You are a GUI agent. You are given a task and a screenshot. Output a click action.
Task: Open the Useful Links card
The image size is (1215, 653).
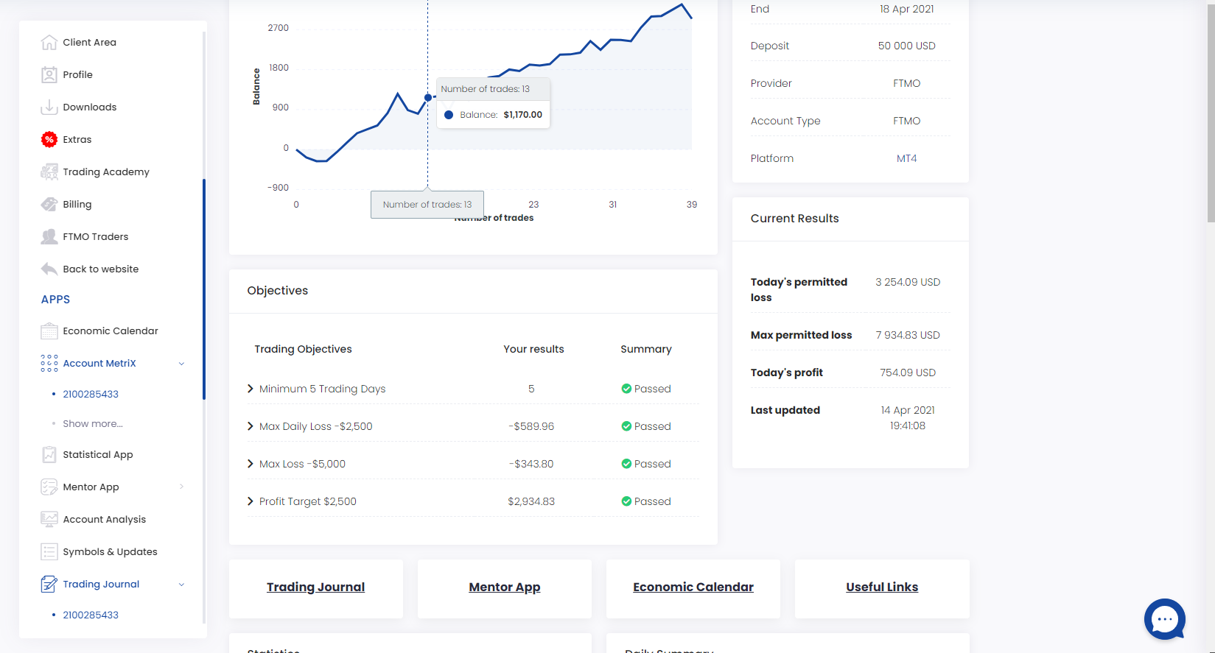pyautogui.click(x=881, y=587)
